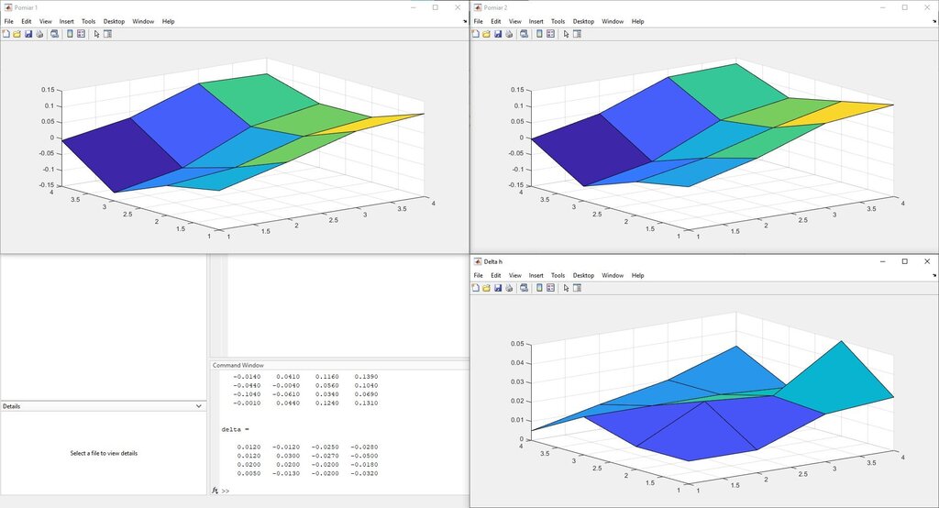Insert Colorbar in Delta h figure toolbar

point(539,288)
